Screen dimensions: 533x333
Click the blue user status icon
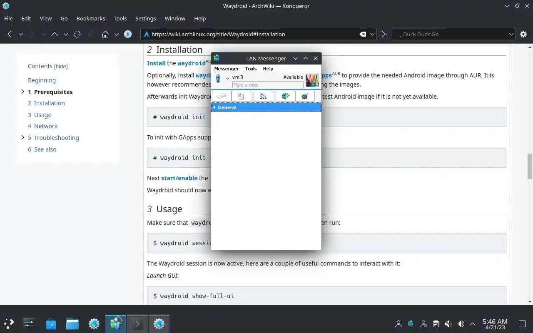[x=218, y=78]
